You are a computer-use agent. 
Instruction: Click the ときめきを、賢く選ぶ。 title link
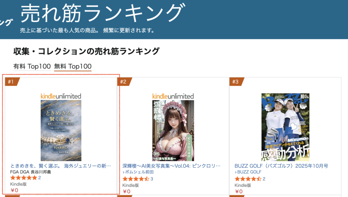click(x=60, y=166)
